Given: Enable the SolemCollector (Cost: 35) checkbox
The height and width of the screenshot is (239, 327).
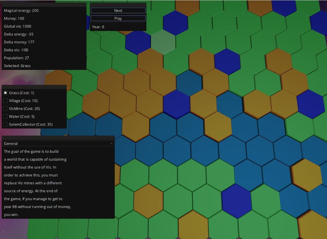Looking at the screenshot, I should [x=5, y=124].
